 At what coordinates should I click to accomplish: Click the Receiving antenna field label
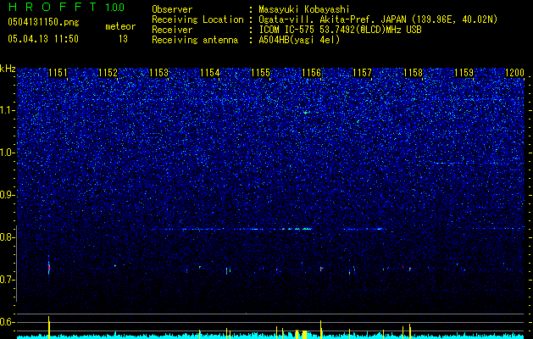[x=195, y=40]
